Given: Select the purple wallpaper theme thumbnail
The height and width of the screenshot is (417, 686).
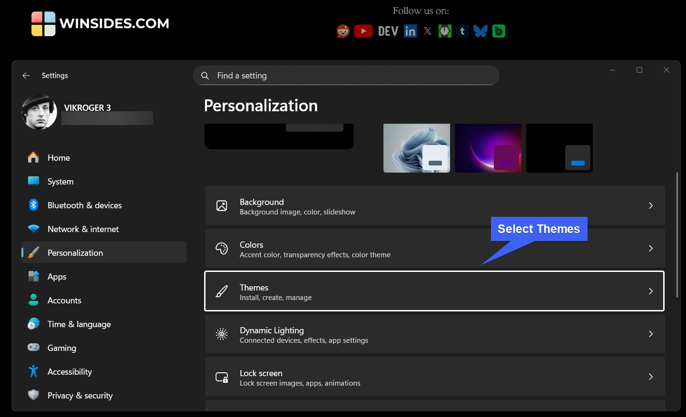Looking at the screenshot, I should click(x=488, y=148).
